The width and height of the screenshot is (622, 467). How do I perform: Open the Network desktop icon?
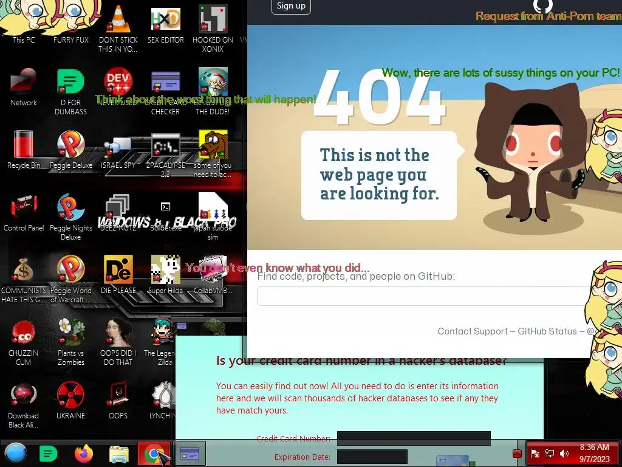24,86
